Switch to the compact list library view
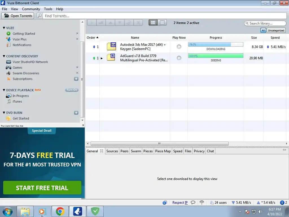This screenshot has height=217, width=289. pyautogui.click(x=162, y=23)
